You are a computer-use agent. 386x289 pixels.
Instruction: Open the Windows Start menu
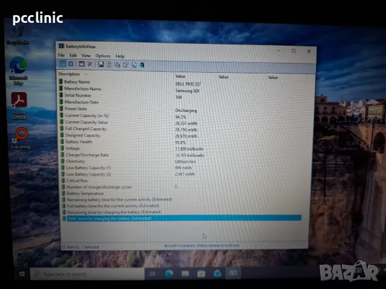pyautogui.click(x=22, y=274)
